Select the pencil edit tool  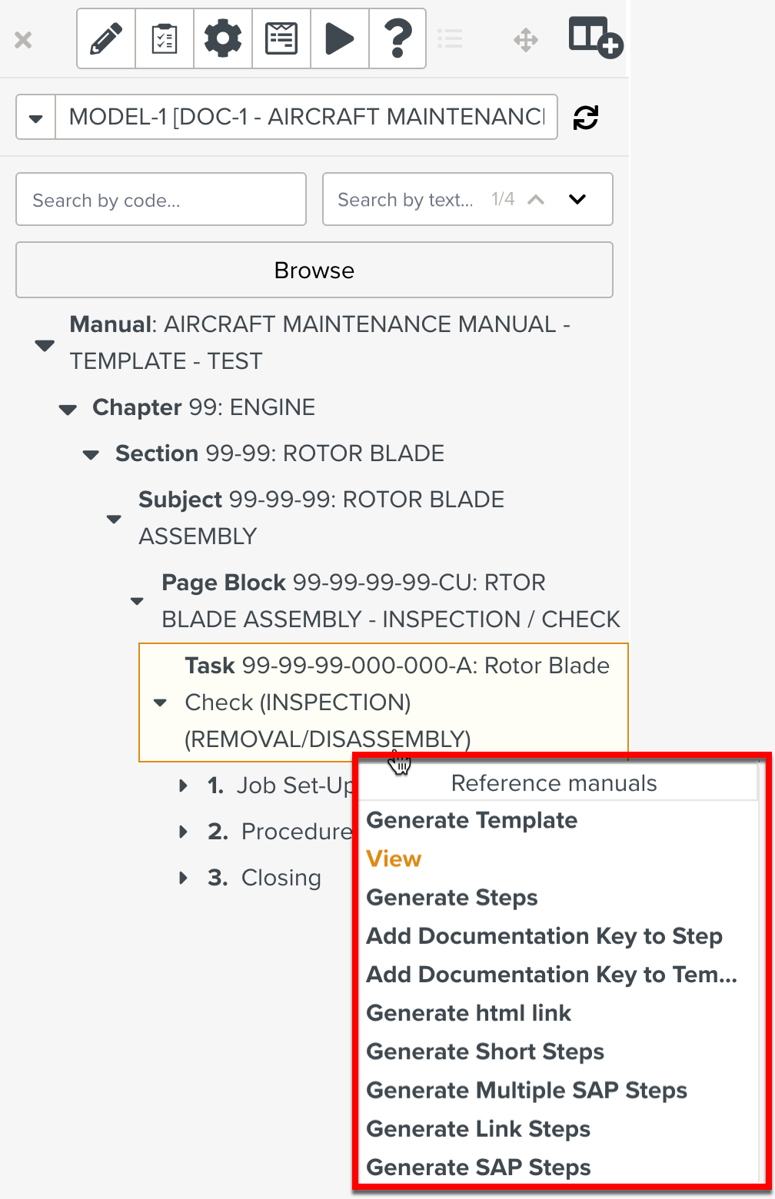[x=105, y=38]
